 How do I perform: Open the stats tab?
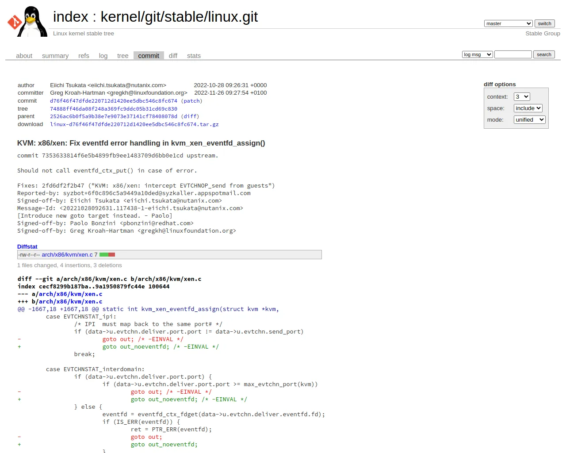[194, 56]
